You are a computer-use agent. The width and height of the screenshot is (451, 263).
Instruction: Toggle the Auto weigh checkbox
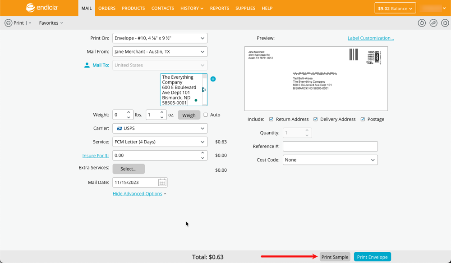pos(206,115)
